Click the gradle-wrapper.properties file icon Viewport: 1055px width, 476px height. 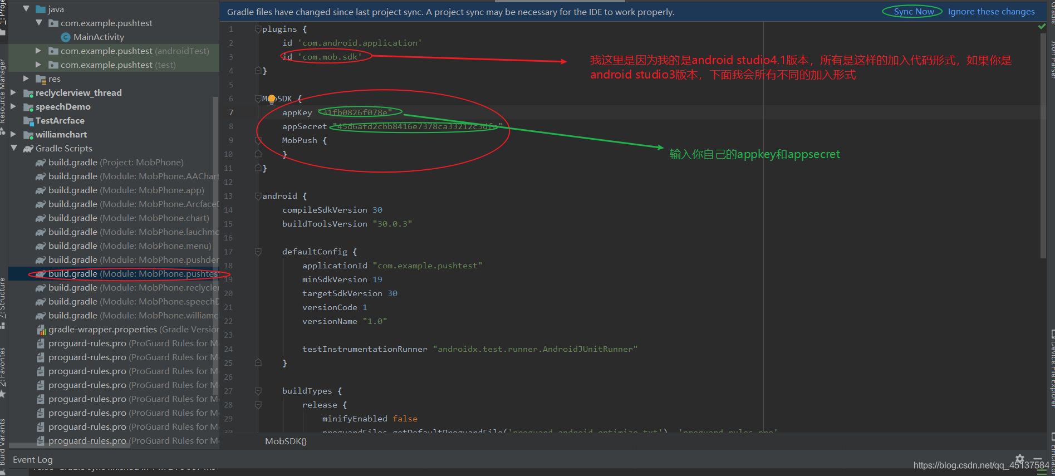tap(41, 330)
